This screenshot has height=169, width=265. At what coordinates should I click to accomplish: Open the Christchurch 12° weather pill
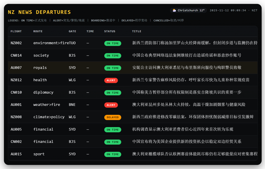[188, 10]
